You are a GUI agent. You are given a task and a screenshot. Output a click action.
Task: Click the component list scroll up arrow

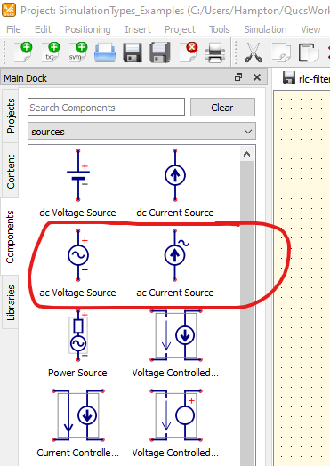coord(246,154)
